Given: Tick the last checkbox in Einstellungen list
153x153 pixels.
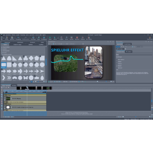Looking at the screenshot, I should 117,68.
